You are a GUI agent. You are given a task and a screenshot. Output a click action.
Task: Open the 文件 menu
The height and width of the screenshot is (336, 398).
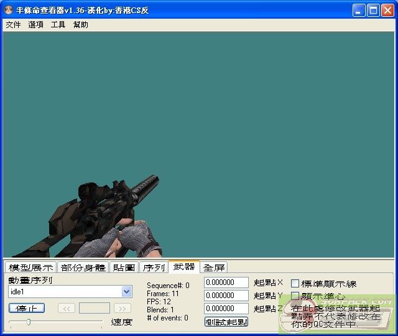pyautogui.click(x=13, y=25)
